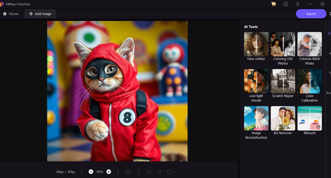Click the Face Unblur label
Viewport: 331px width, 178px height.
[x=256, y=59]
